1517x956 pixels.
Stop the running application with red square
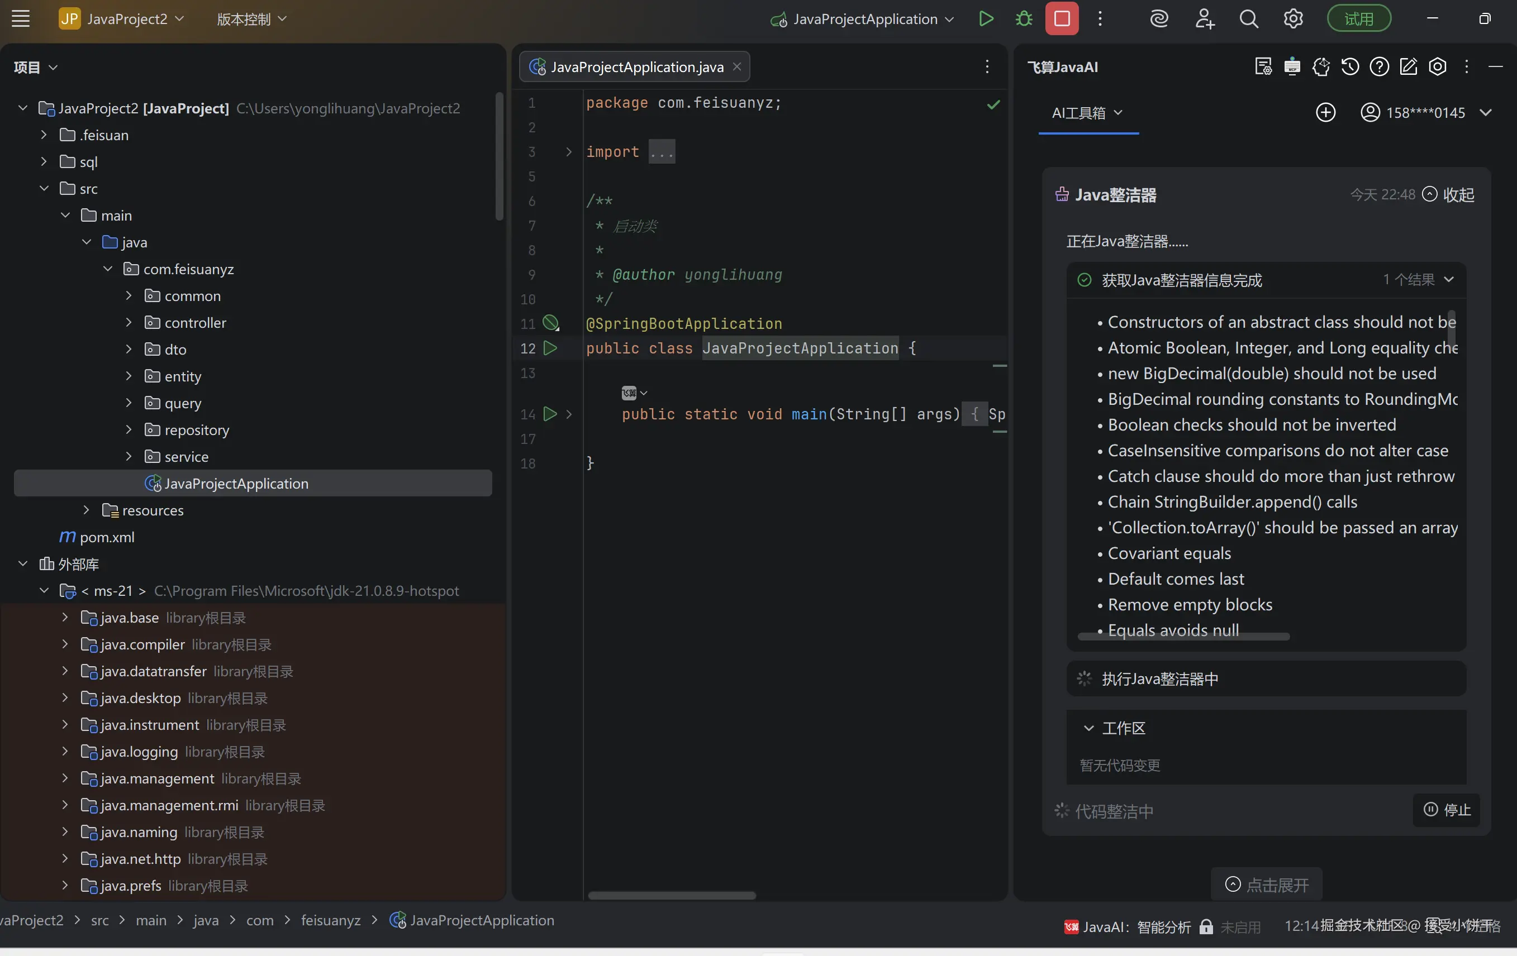pyautogui.click(x=1062, y=19)
